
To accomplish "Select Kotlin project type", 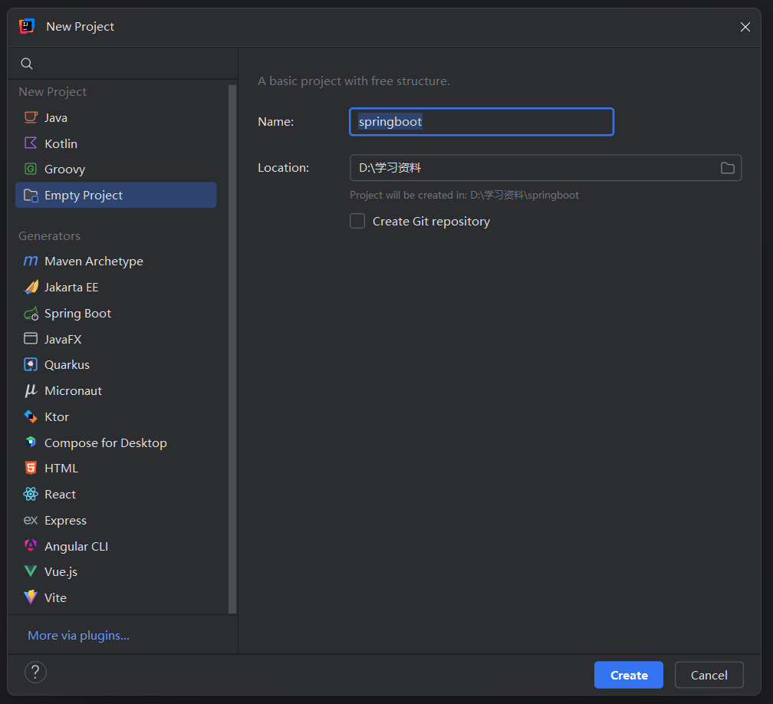I will pyautogui.click(x=116, y=143).
